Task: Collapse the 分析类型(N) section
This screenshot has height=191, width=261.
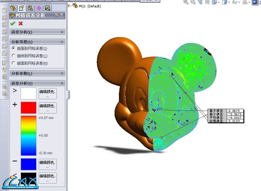Action: coord(62,42)
